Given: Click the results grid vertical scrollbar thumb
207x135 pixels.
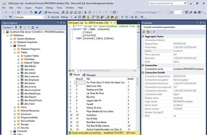Looking at the screenshot, I should [x=137, y=83].
